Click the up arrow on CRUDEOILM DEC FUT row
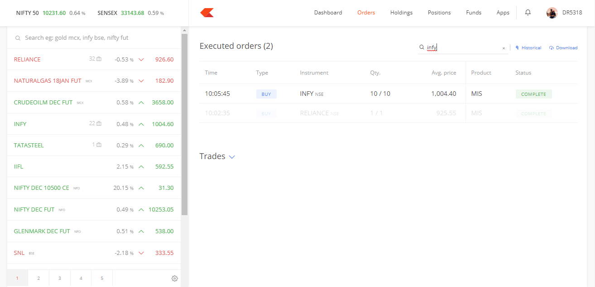The image size is (595, 287). 141,103
